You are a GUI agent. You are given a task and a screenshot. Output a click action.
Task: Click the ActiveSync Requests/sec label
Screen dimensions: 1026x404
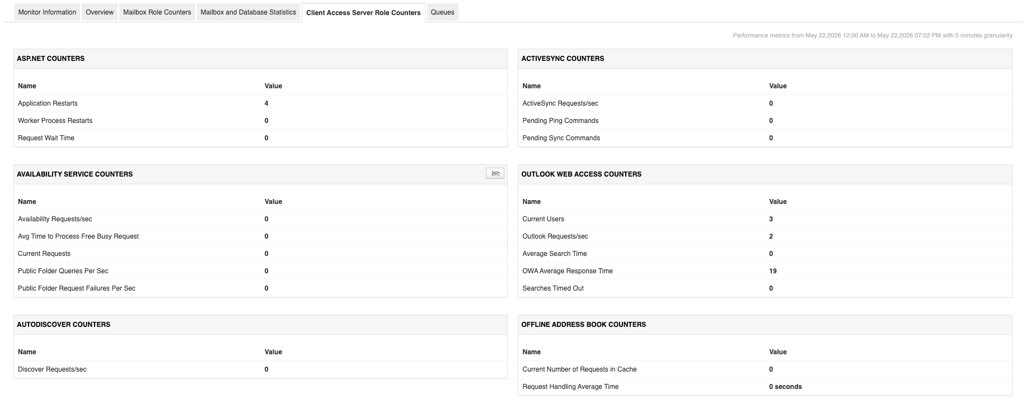click(x=560, y=103)
